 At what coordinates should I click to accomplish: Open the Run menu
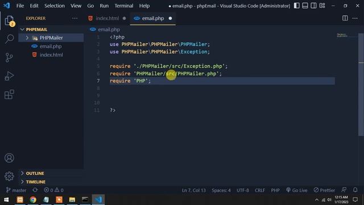click(x=104, y=6)
